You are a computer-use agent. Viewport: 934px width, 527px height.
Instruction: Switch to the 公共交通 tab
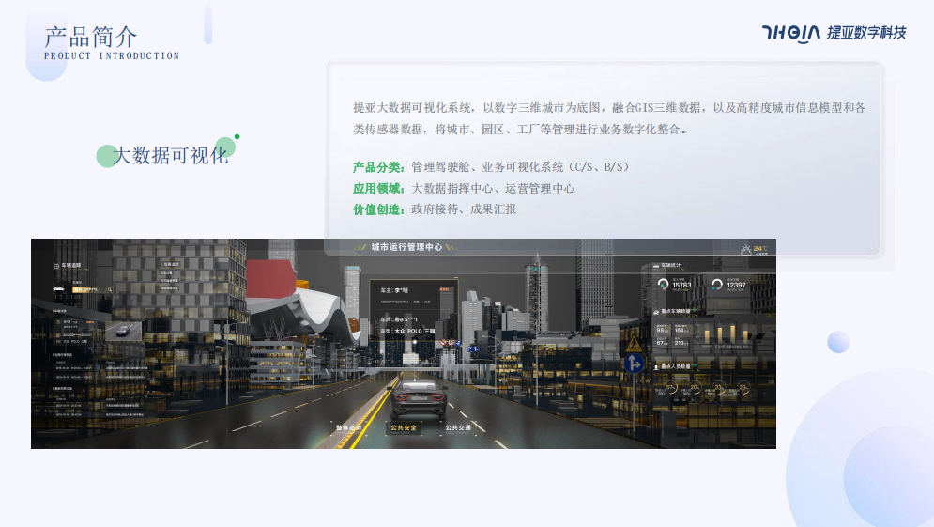pos(457,427)
